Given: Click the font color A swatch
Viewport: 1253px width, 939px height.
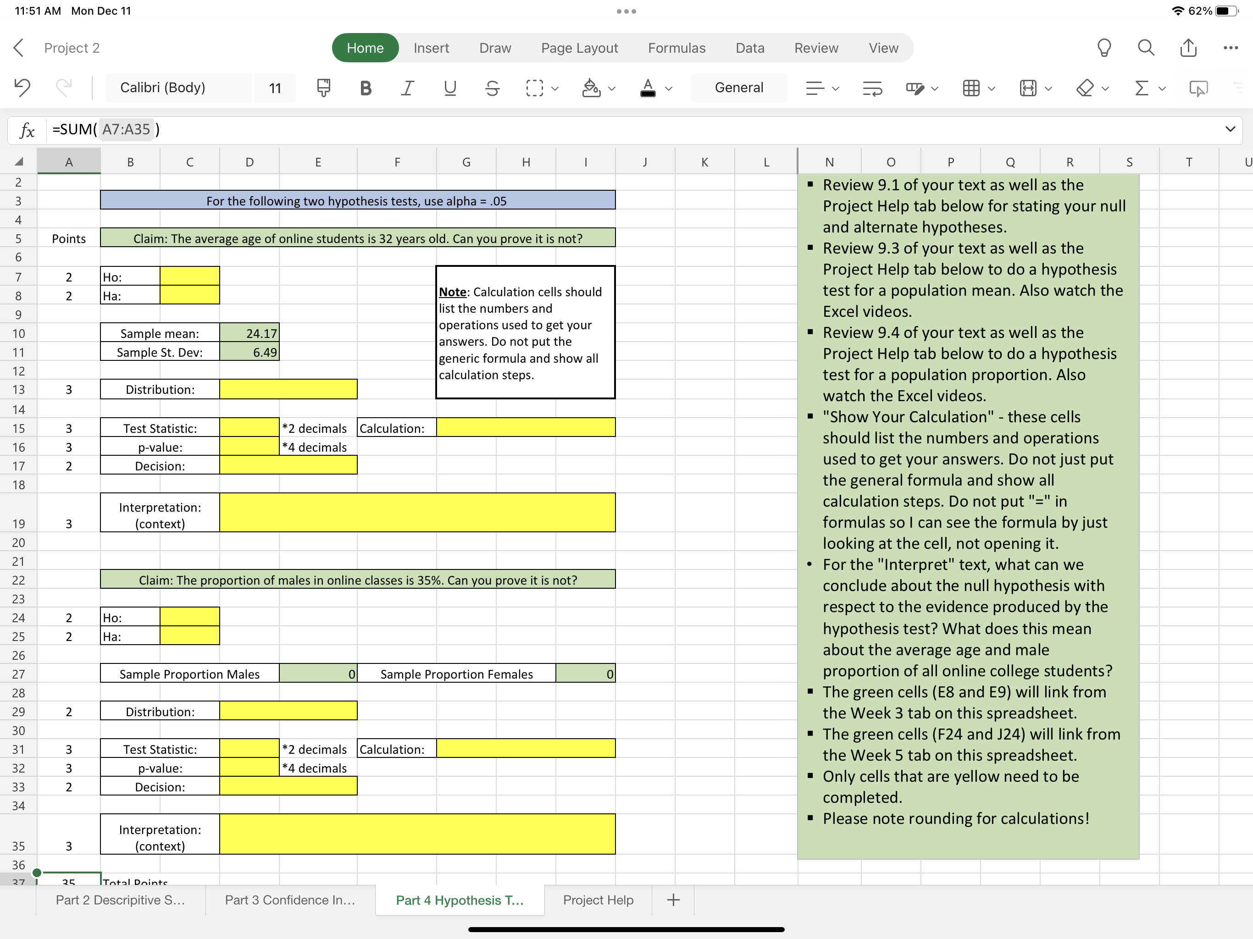Looking at the screenshot, I should pyautogui.click(x=648, y=88).
